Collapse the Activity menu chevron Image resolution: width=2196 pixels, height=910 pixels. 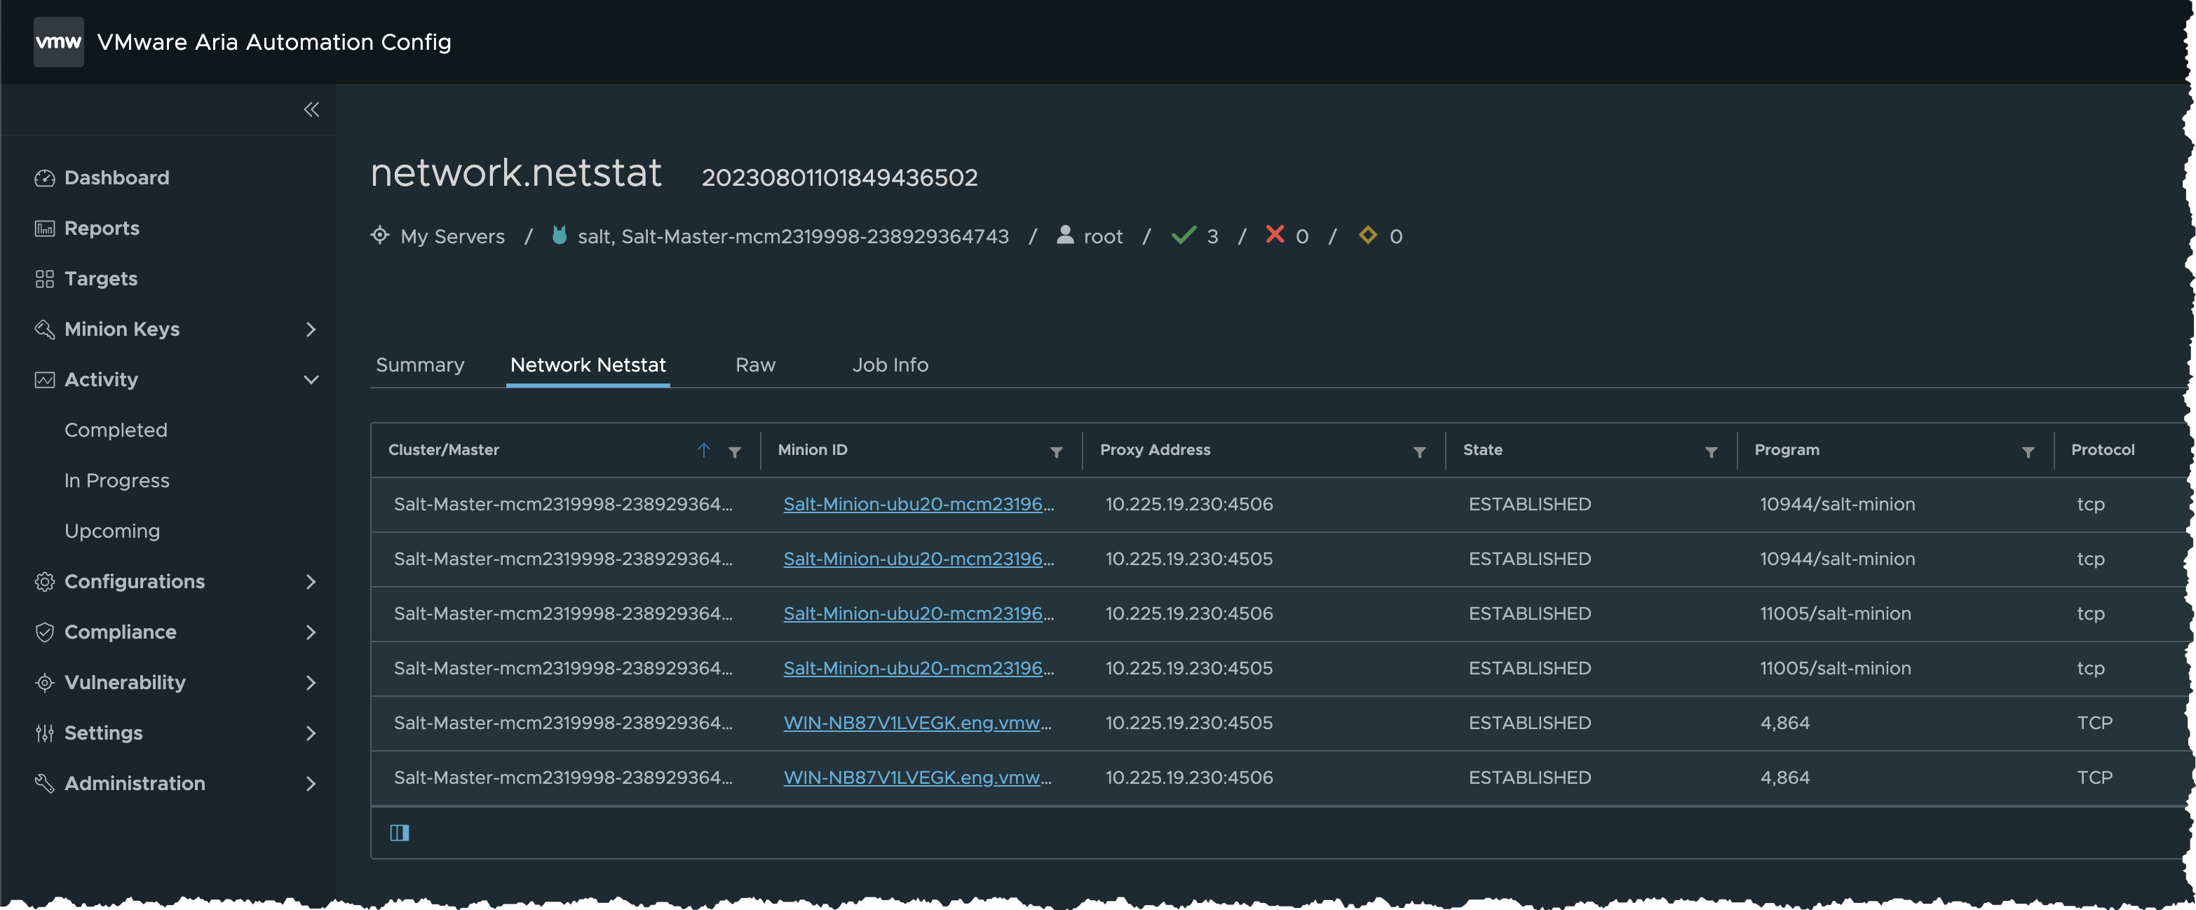[311, 379]
